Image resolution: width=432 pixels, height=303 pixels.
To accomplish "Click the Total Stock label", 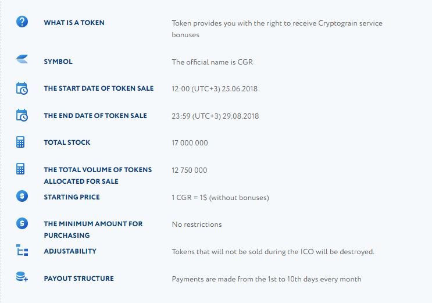I will (67, 142).
